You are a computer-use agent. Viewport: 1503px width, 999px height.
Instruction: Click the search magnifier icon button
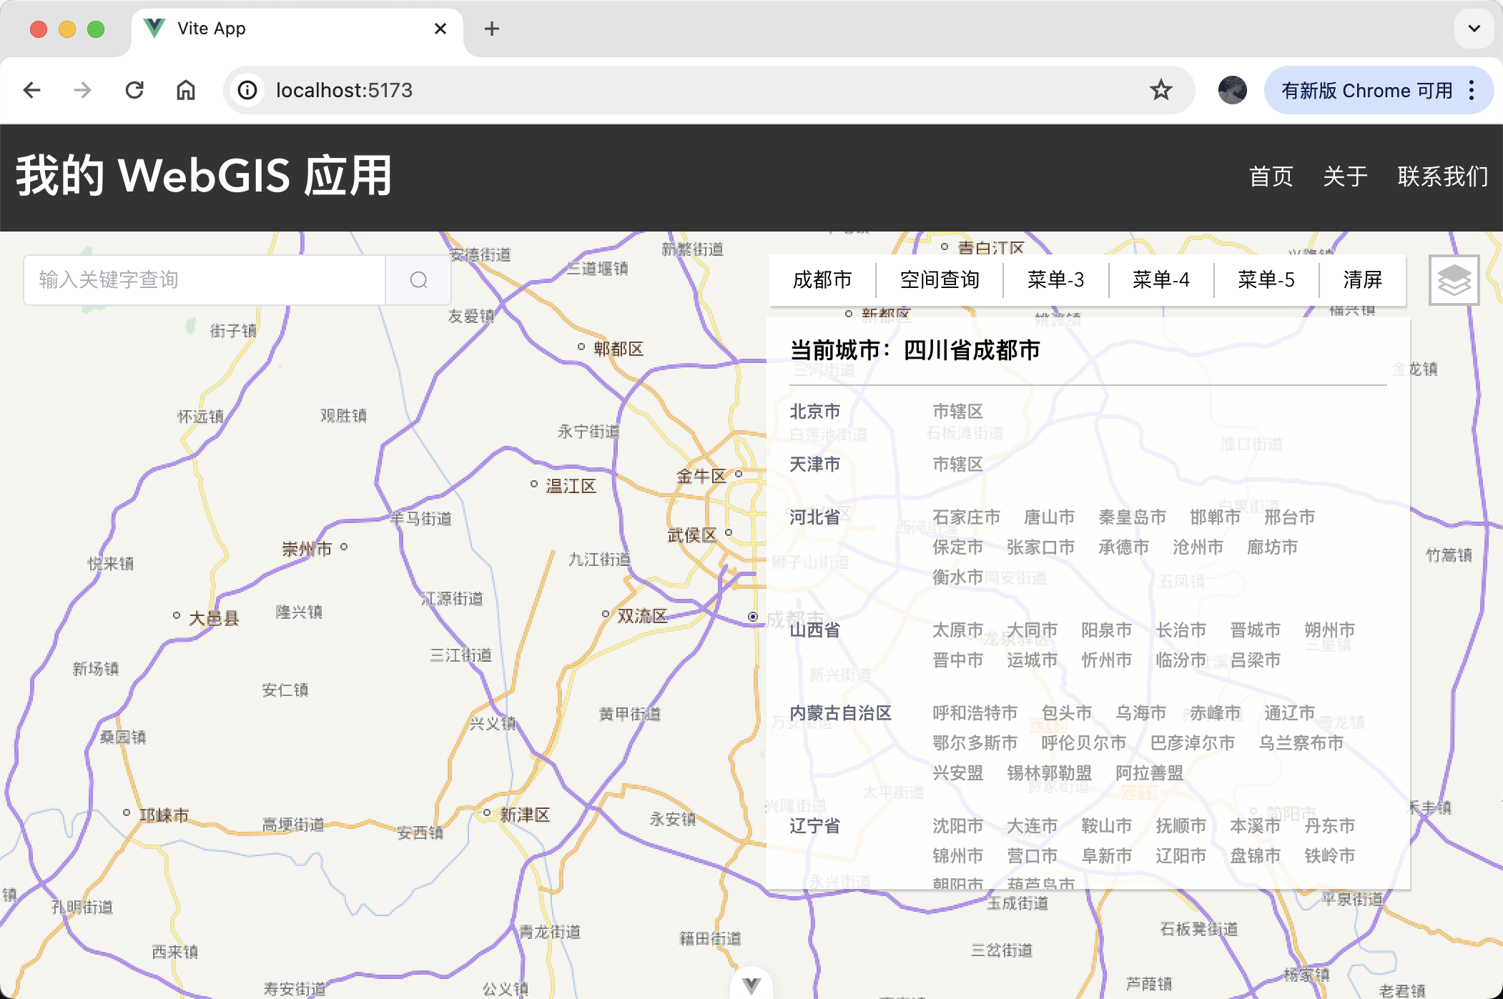[418, 280]
